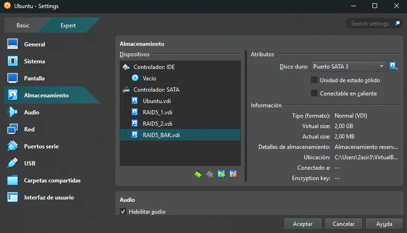Enable Unidad de estado sólido checkbox
The width and height of the screenshot is (407, 233).
[314, 80]
